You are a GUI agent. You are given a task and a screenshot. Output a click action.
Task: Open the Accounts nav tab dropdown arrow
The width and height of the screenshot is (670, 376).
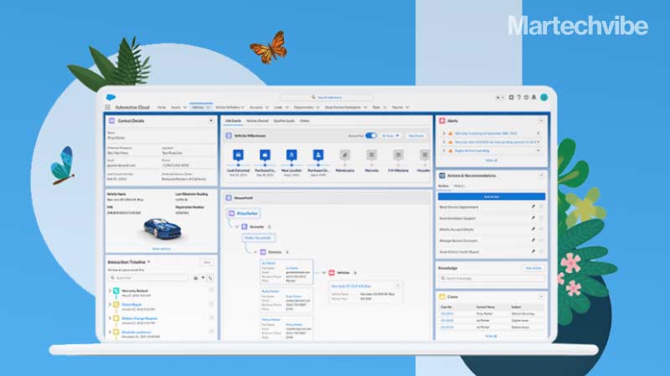[x=267, y=108]
